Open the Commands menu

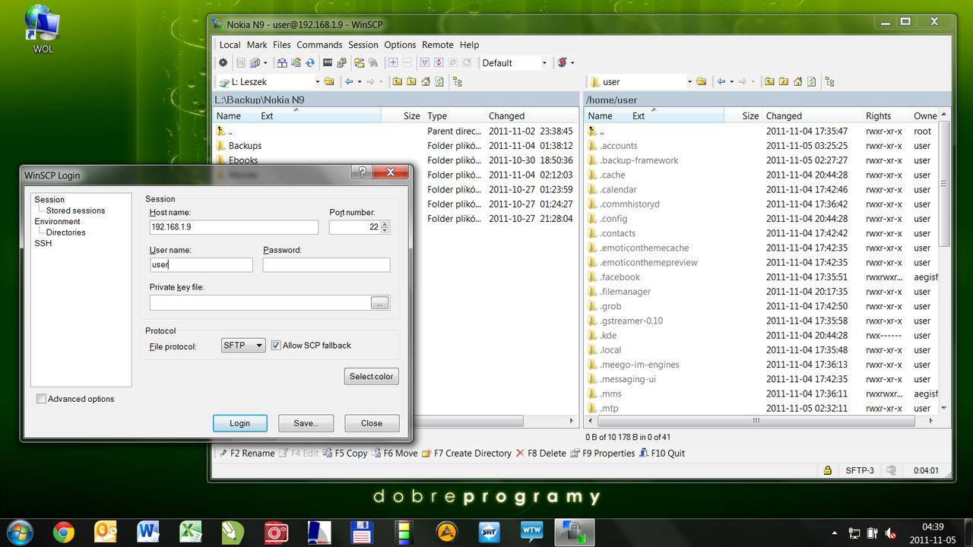point(319,45)
